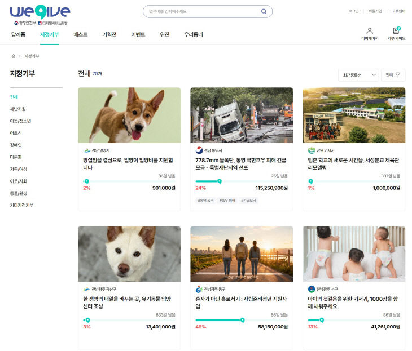
Task: Open the 통영 극한호우 피해 긴급 모금 title
Action: (240, 164)
